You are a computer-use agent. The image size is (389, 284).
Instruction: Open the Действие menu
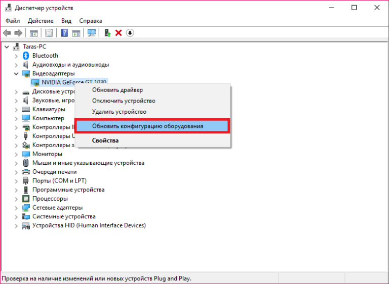click(41, 21)
